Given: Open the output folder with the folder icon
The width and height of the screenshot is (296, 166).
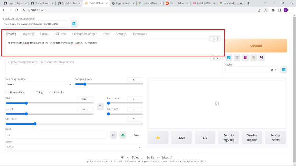Looking at the screenshot, I should click(x=158, y=138).
